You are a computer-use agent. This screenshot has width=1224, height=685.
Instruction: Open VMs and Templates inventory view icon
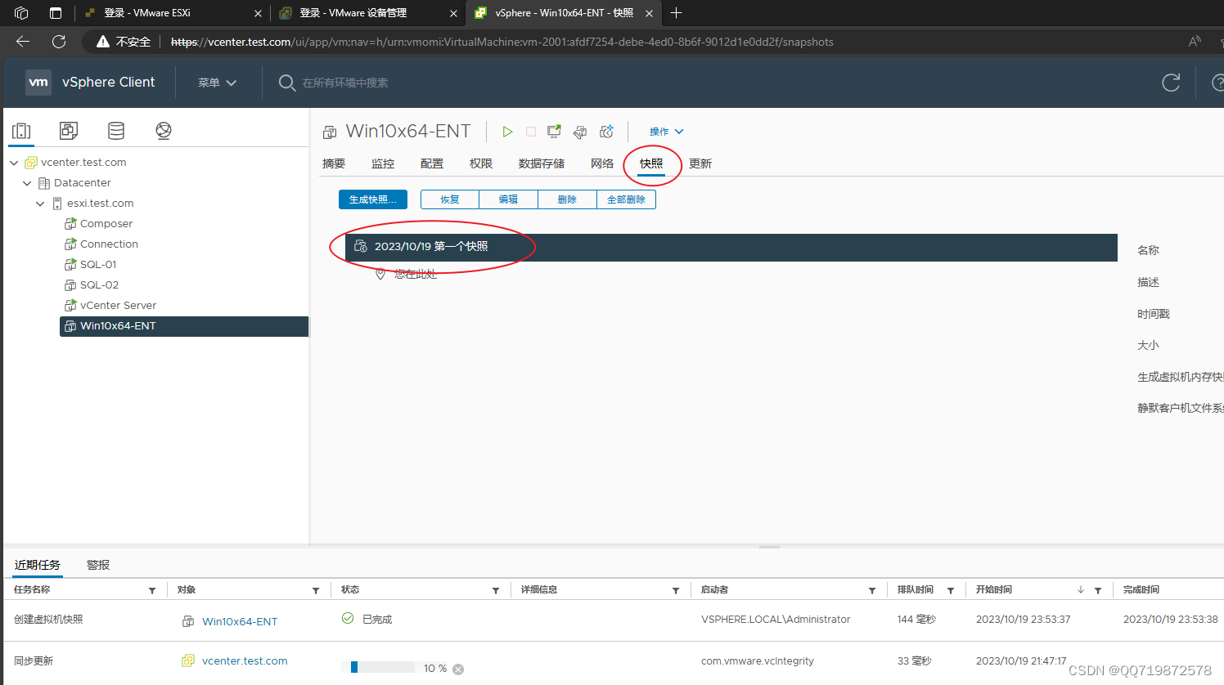tap(69, 131)
